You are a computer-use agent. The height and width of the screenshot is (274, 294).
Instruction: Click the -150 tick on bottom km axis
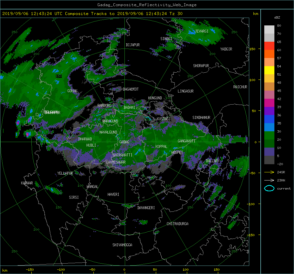click(30, 270)
